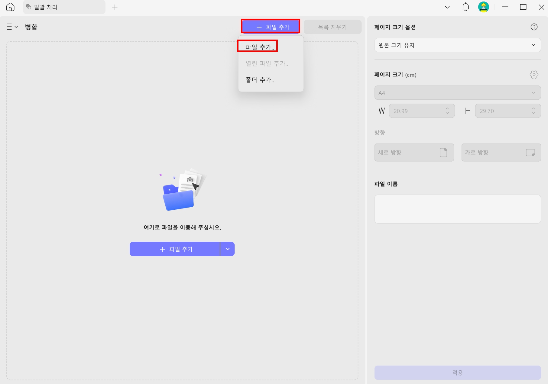Open the user profile avatar
This screenshot has width=548, height=384.
pos(484,7)
